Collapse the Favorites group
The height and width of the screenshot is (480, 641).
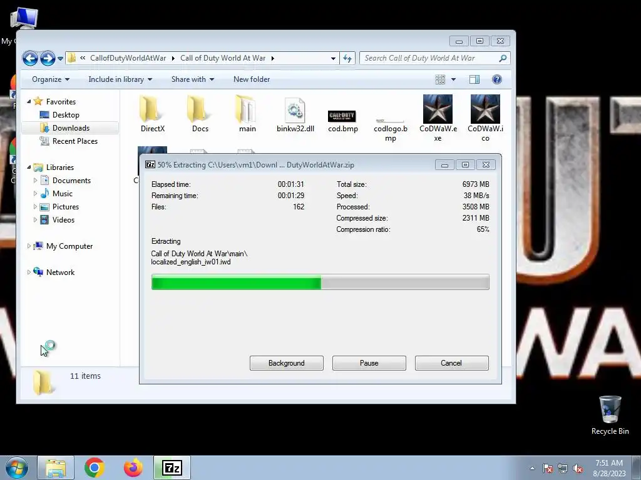point(29,101)
